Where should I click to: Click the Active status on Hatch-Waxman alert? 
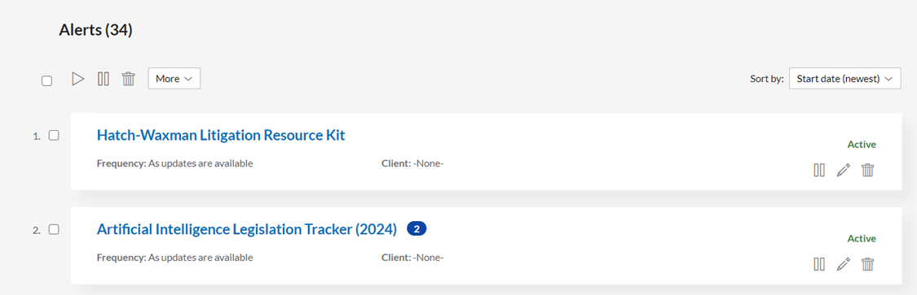pos(862,145)
